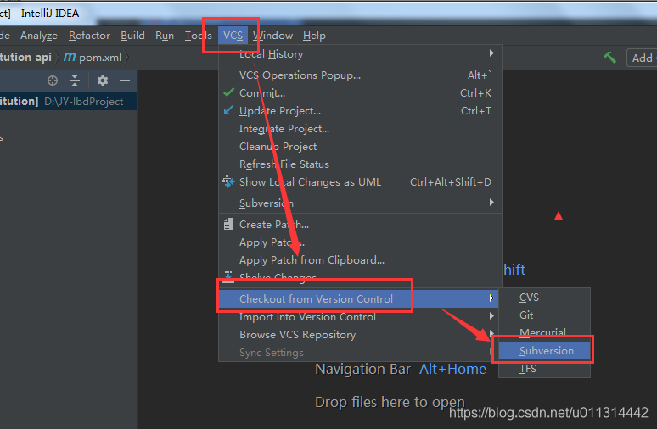The height and width of the screenshot is (429, 657).
Task: Click the collapse all icon in project panel
Action: (75, 81)
